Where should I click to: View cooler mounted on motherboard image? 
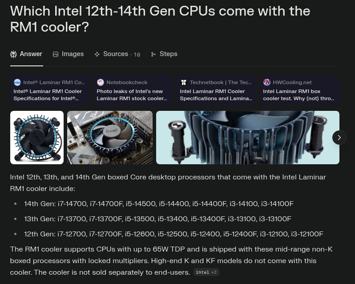pos(110,138)
